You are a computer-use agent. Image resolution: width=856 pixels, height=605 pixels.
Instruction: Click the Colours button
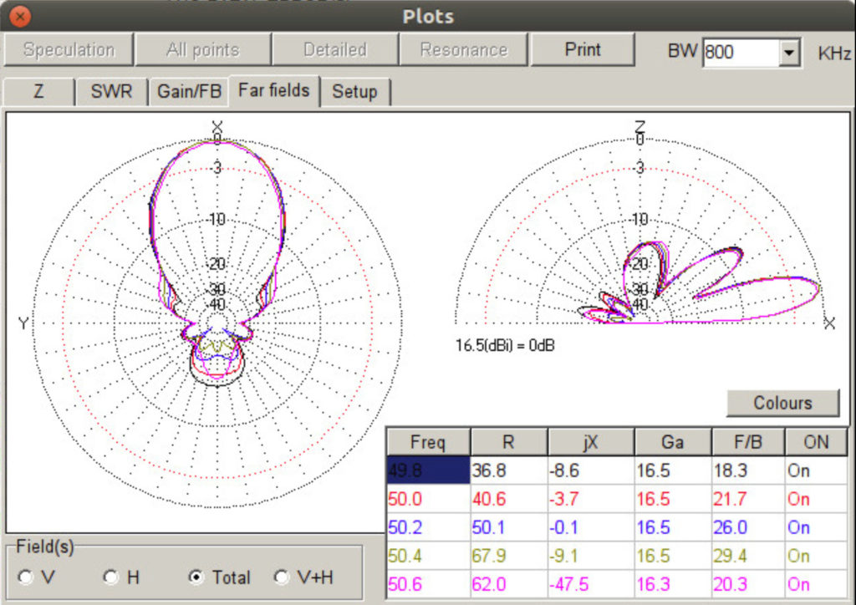[x=782, y=403]
